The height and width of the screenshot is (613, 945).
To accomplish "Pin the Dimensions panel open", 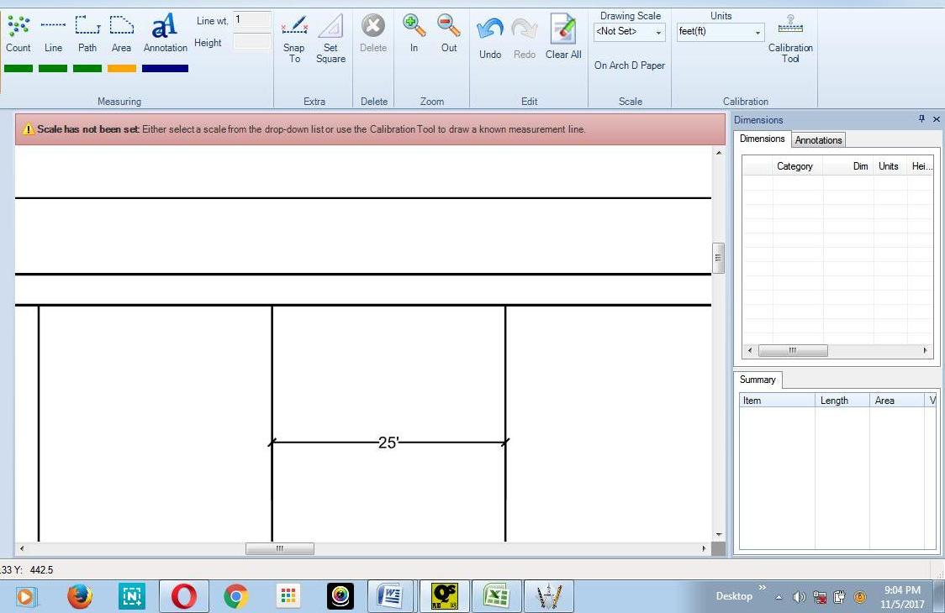I will (x=921, y=119).
